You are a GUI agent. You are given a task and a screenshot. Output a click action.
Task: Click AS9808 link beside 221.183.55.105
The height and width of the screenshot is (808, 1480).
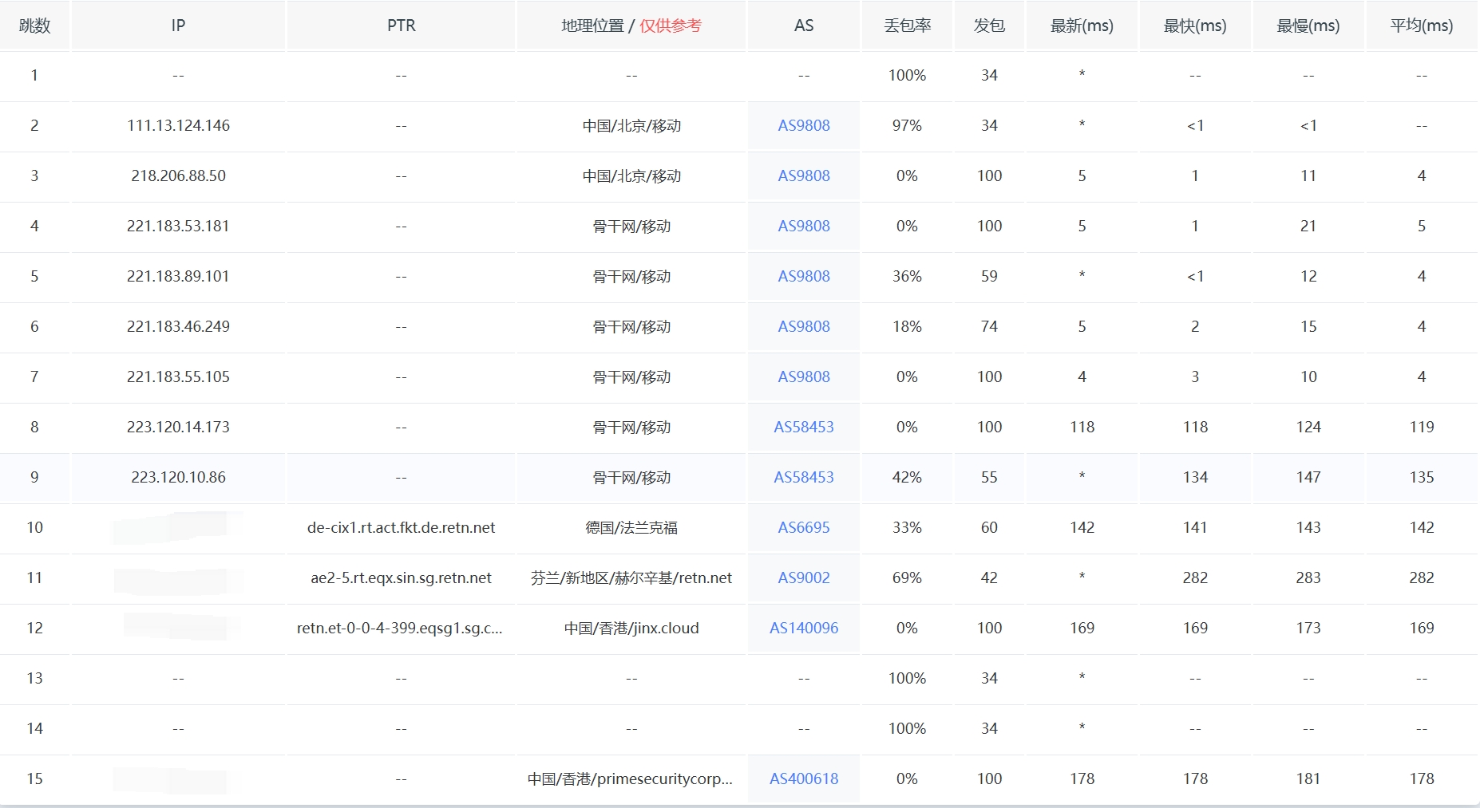[x=804, y=376]
